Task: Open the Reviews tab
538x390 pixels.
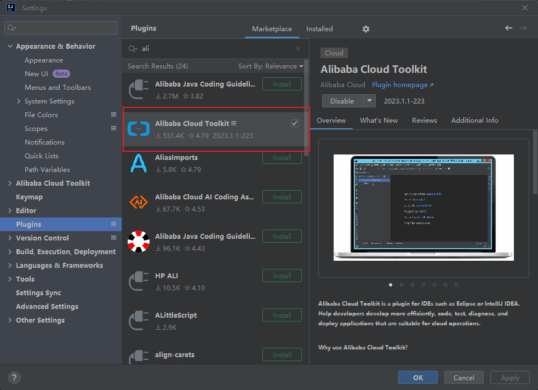Action: (x=425, y=121)
